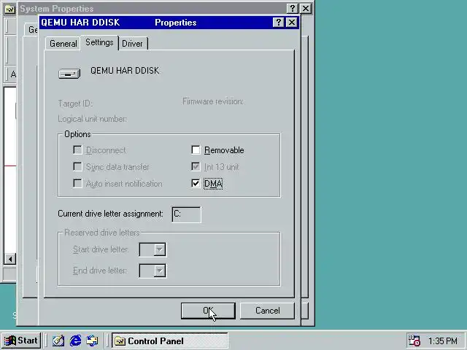Click the Target ID label
467x350 pixels.
pyautogui.click(x=75, y=104)
